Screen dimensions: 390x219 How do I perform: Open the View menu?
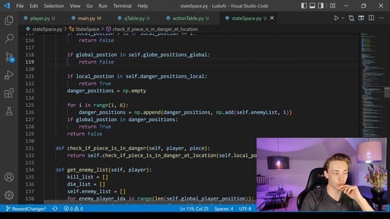(75, 6)
